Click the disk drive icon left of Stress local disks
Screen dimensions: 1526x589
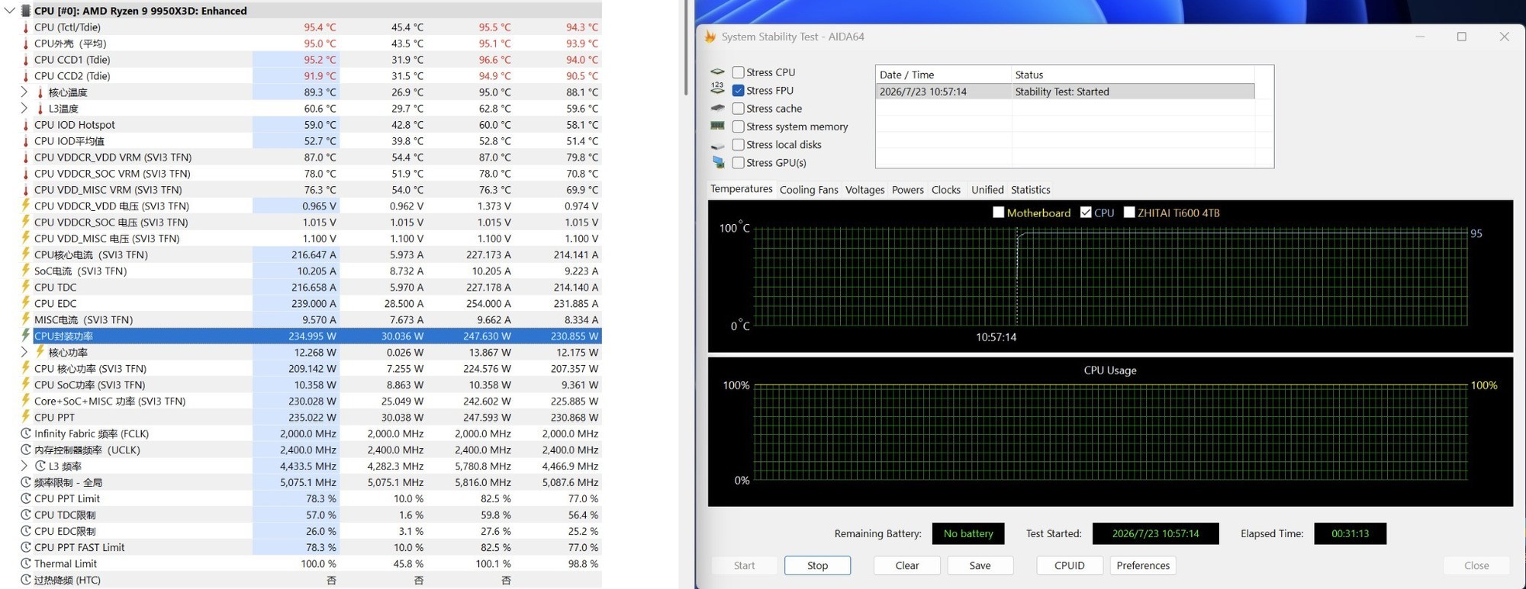pyautogui.click(x=717, y=145)
